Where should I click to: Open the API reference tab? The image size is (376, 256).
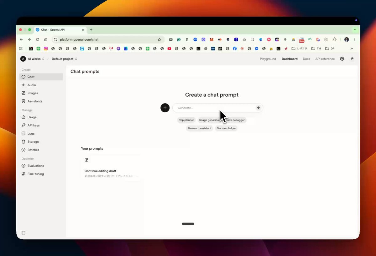coord(325,59)
